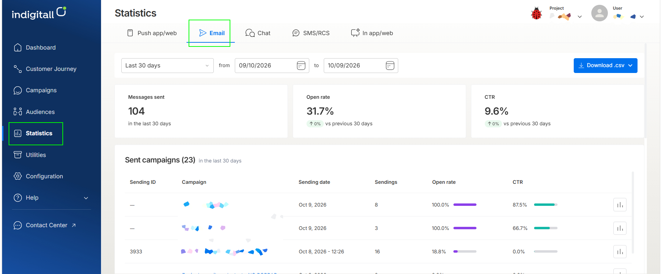
Task: Click the campaigns table vertical scrollbar
Action: (x=633, y=213)
